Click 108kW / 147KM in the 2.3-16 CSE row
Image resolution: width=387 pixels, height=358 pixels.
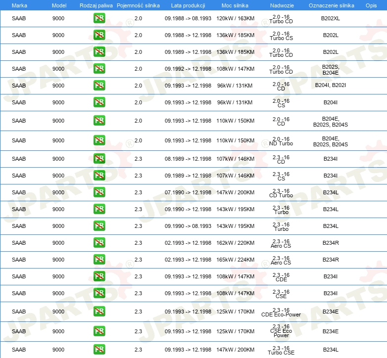point(235,293)
